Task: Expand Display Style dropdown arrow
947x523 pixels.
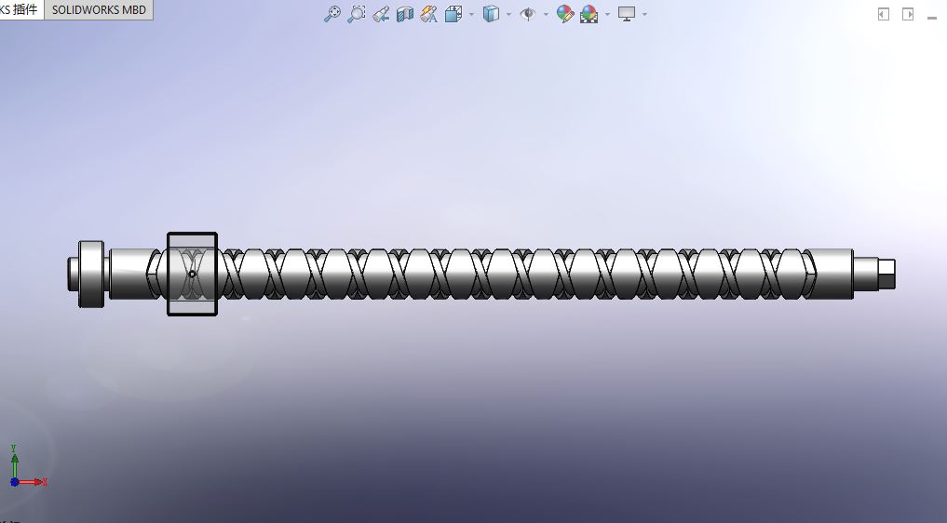Action: (x=509, y=15)
